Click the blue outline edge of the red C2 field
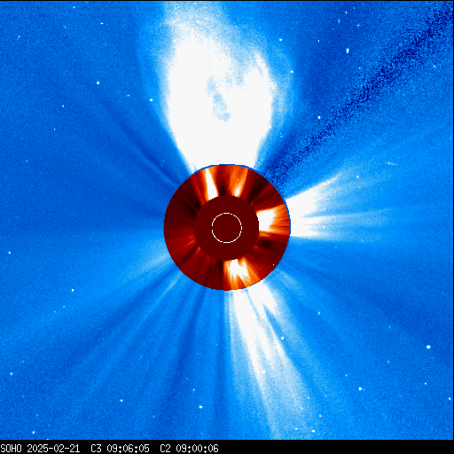This screenshot has width=454, height=454. (x=227, y=166)
